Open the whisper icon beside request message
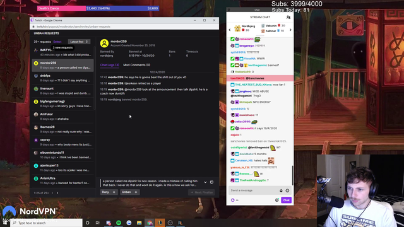404x227 pixels. tap(212, 182)
